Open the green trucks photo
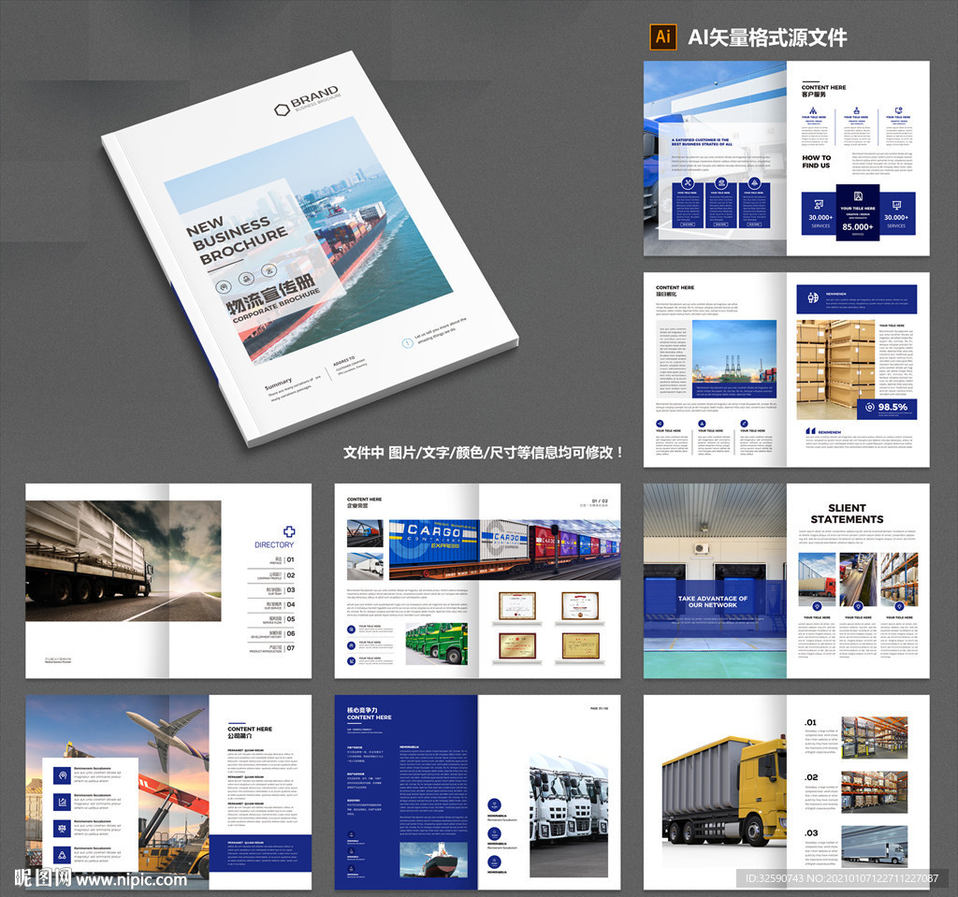The height and width of the screenshot is (897, 958). tap(437, 644)
